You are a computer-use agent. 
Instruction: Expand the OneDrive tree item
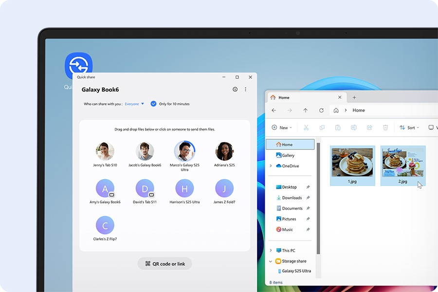(x=271, y=166)
